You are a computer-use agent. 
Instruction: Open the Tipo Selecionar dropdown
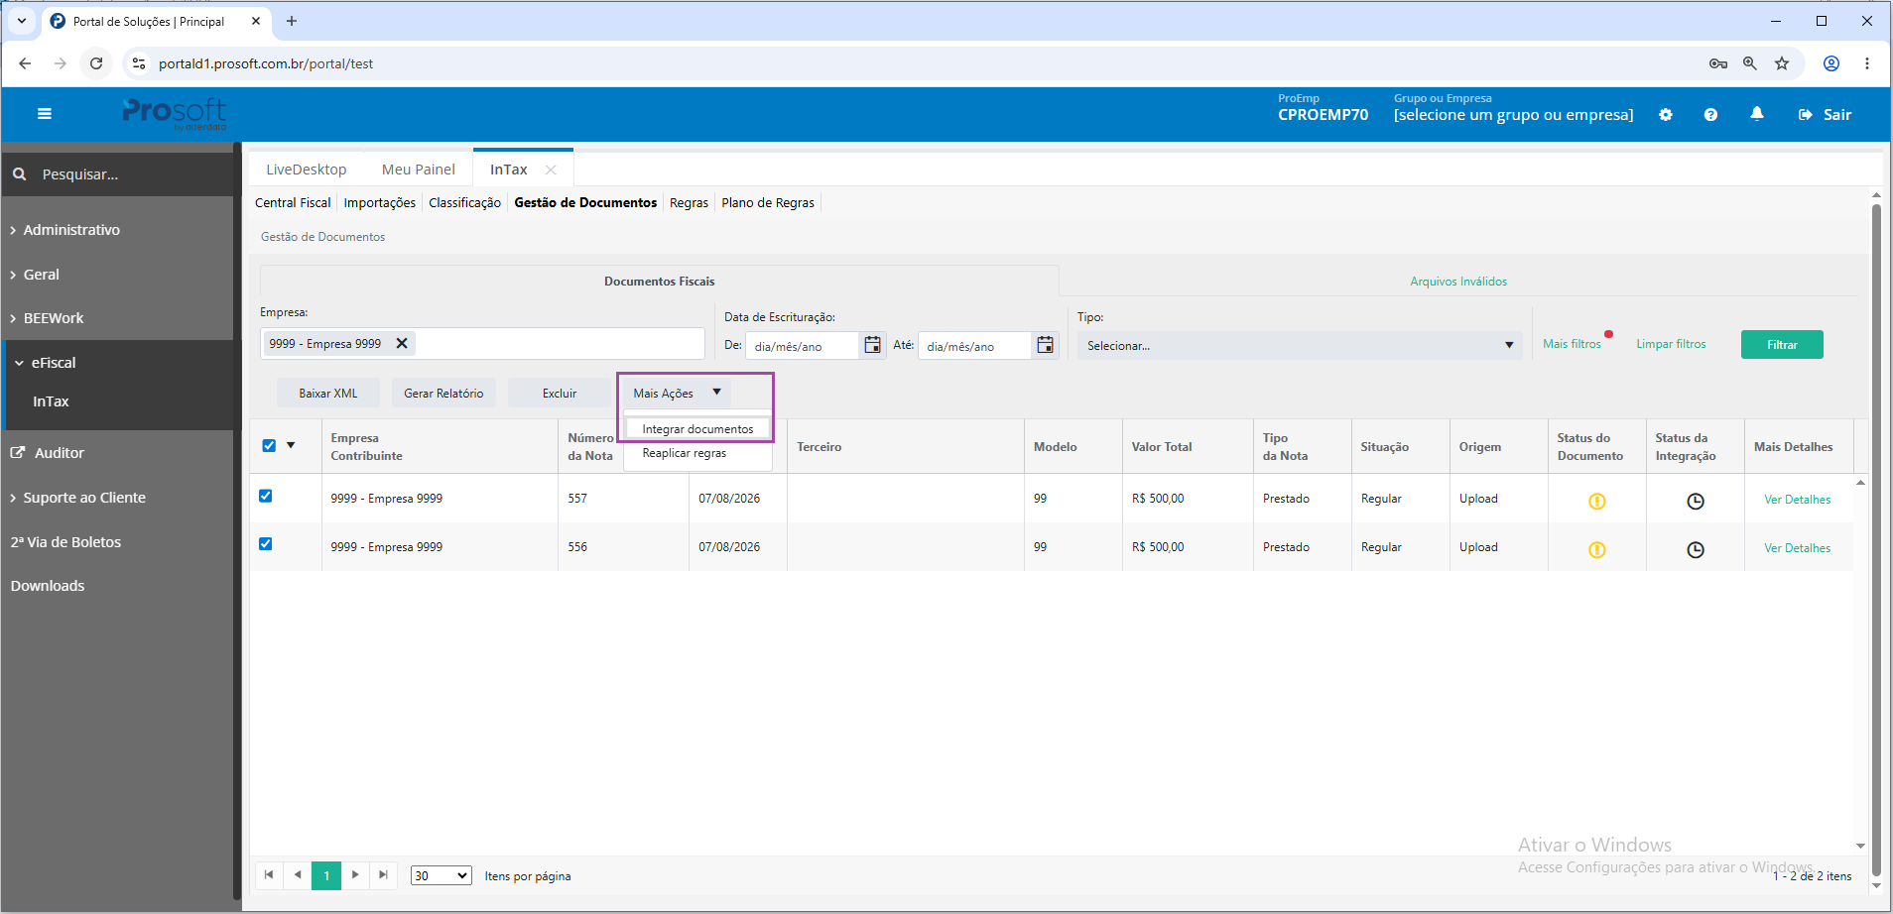coord(1300,345)
